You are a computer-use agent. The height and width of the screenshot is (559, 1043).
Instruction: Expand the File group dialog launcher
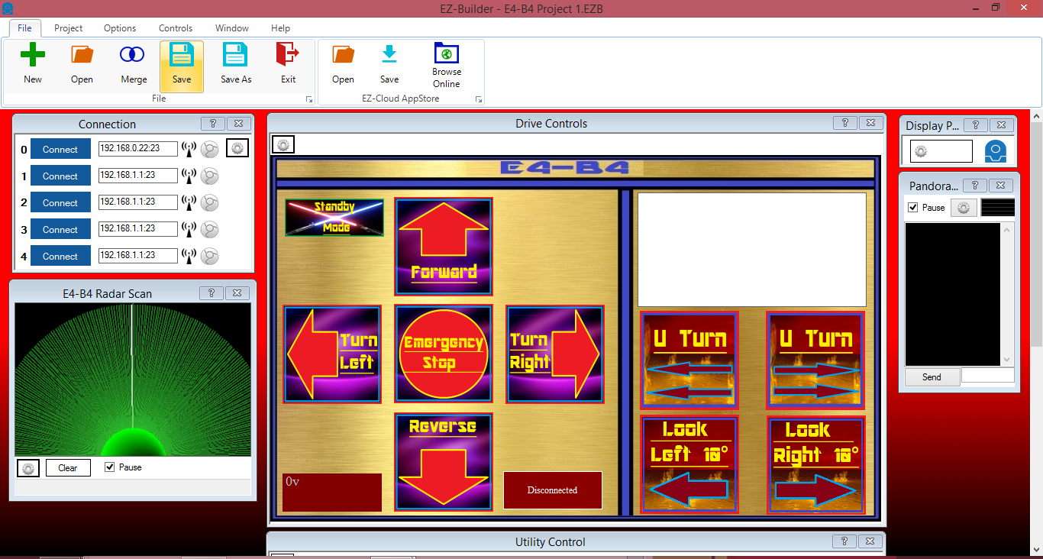(x=308, y=99)
